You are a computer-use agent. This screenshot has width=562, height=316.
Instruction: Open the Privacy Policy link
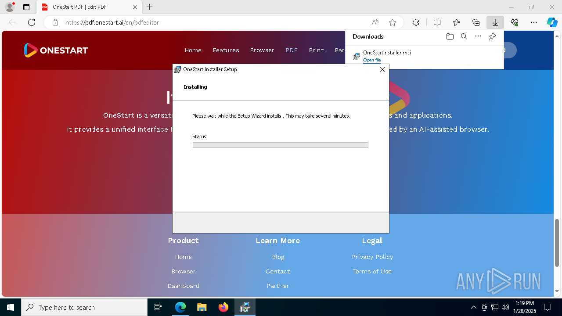pos(372,257)
